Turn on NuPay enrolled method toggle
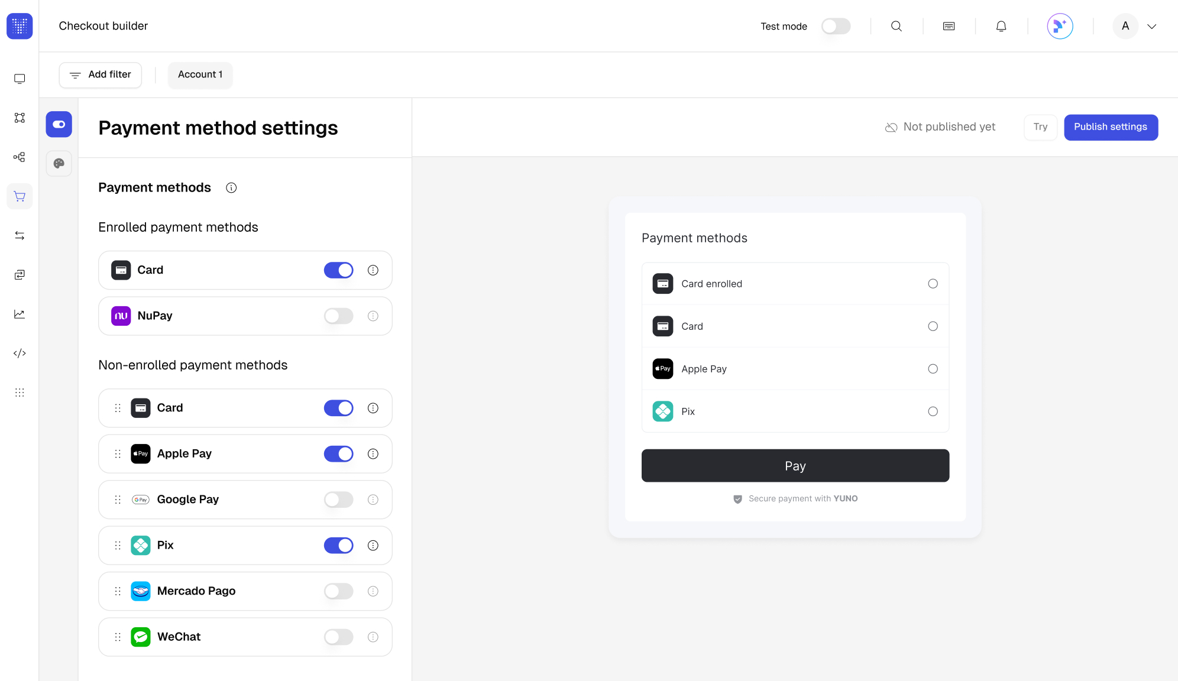This screenshot has width=1178, height=681. [338, 316]
